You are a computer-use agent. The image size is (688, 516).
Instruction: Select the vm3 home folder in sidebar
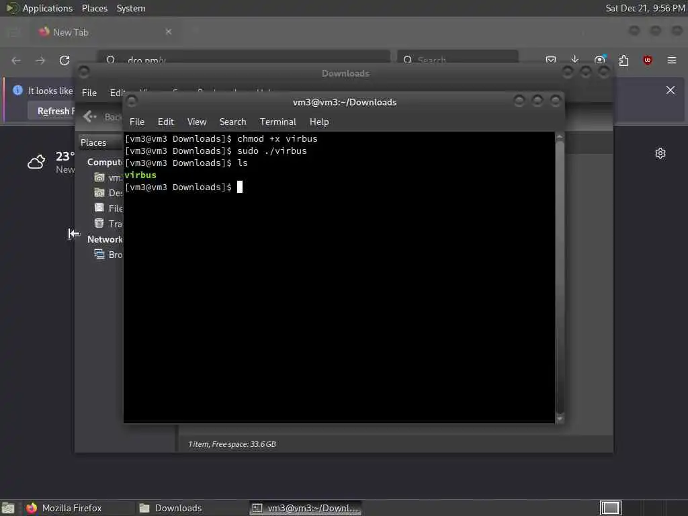(107, 177)
